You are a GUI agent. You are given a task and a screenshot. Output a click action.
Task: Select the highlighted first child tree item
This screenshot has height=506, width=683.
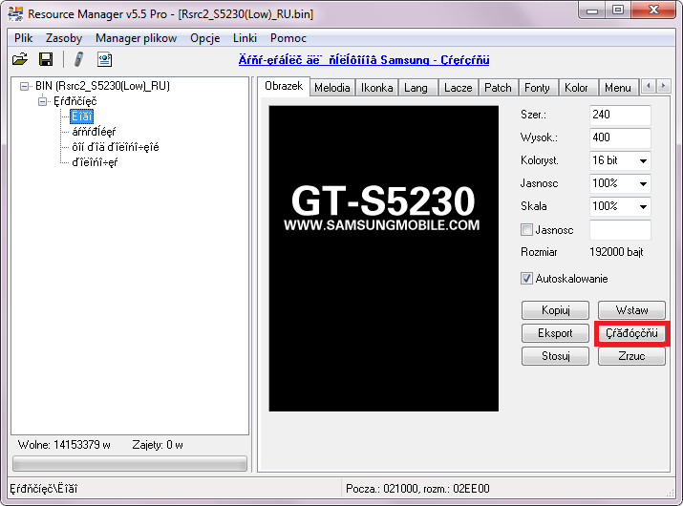[x=82, y=116]
